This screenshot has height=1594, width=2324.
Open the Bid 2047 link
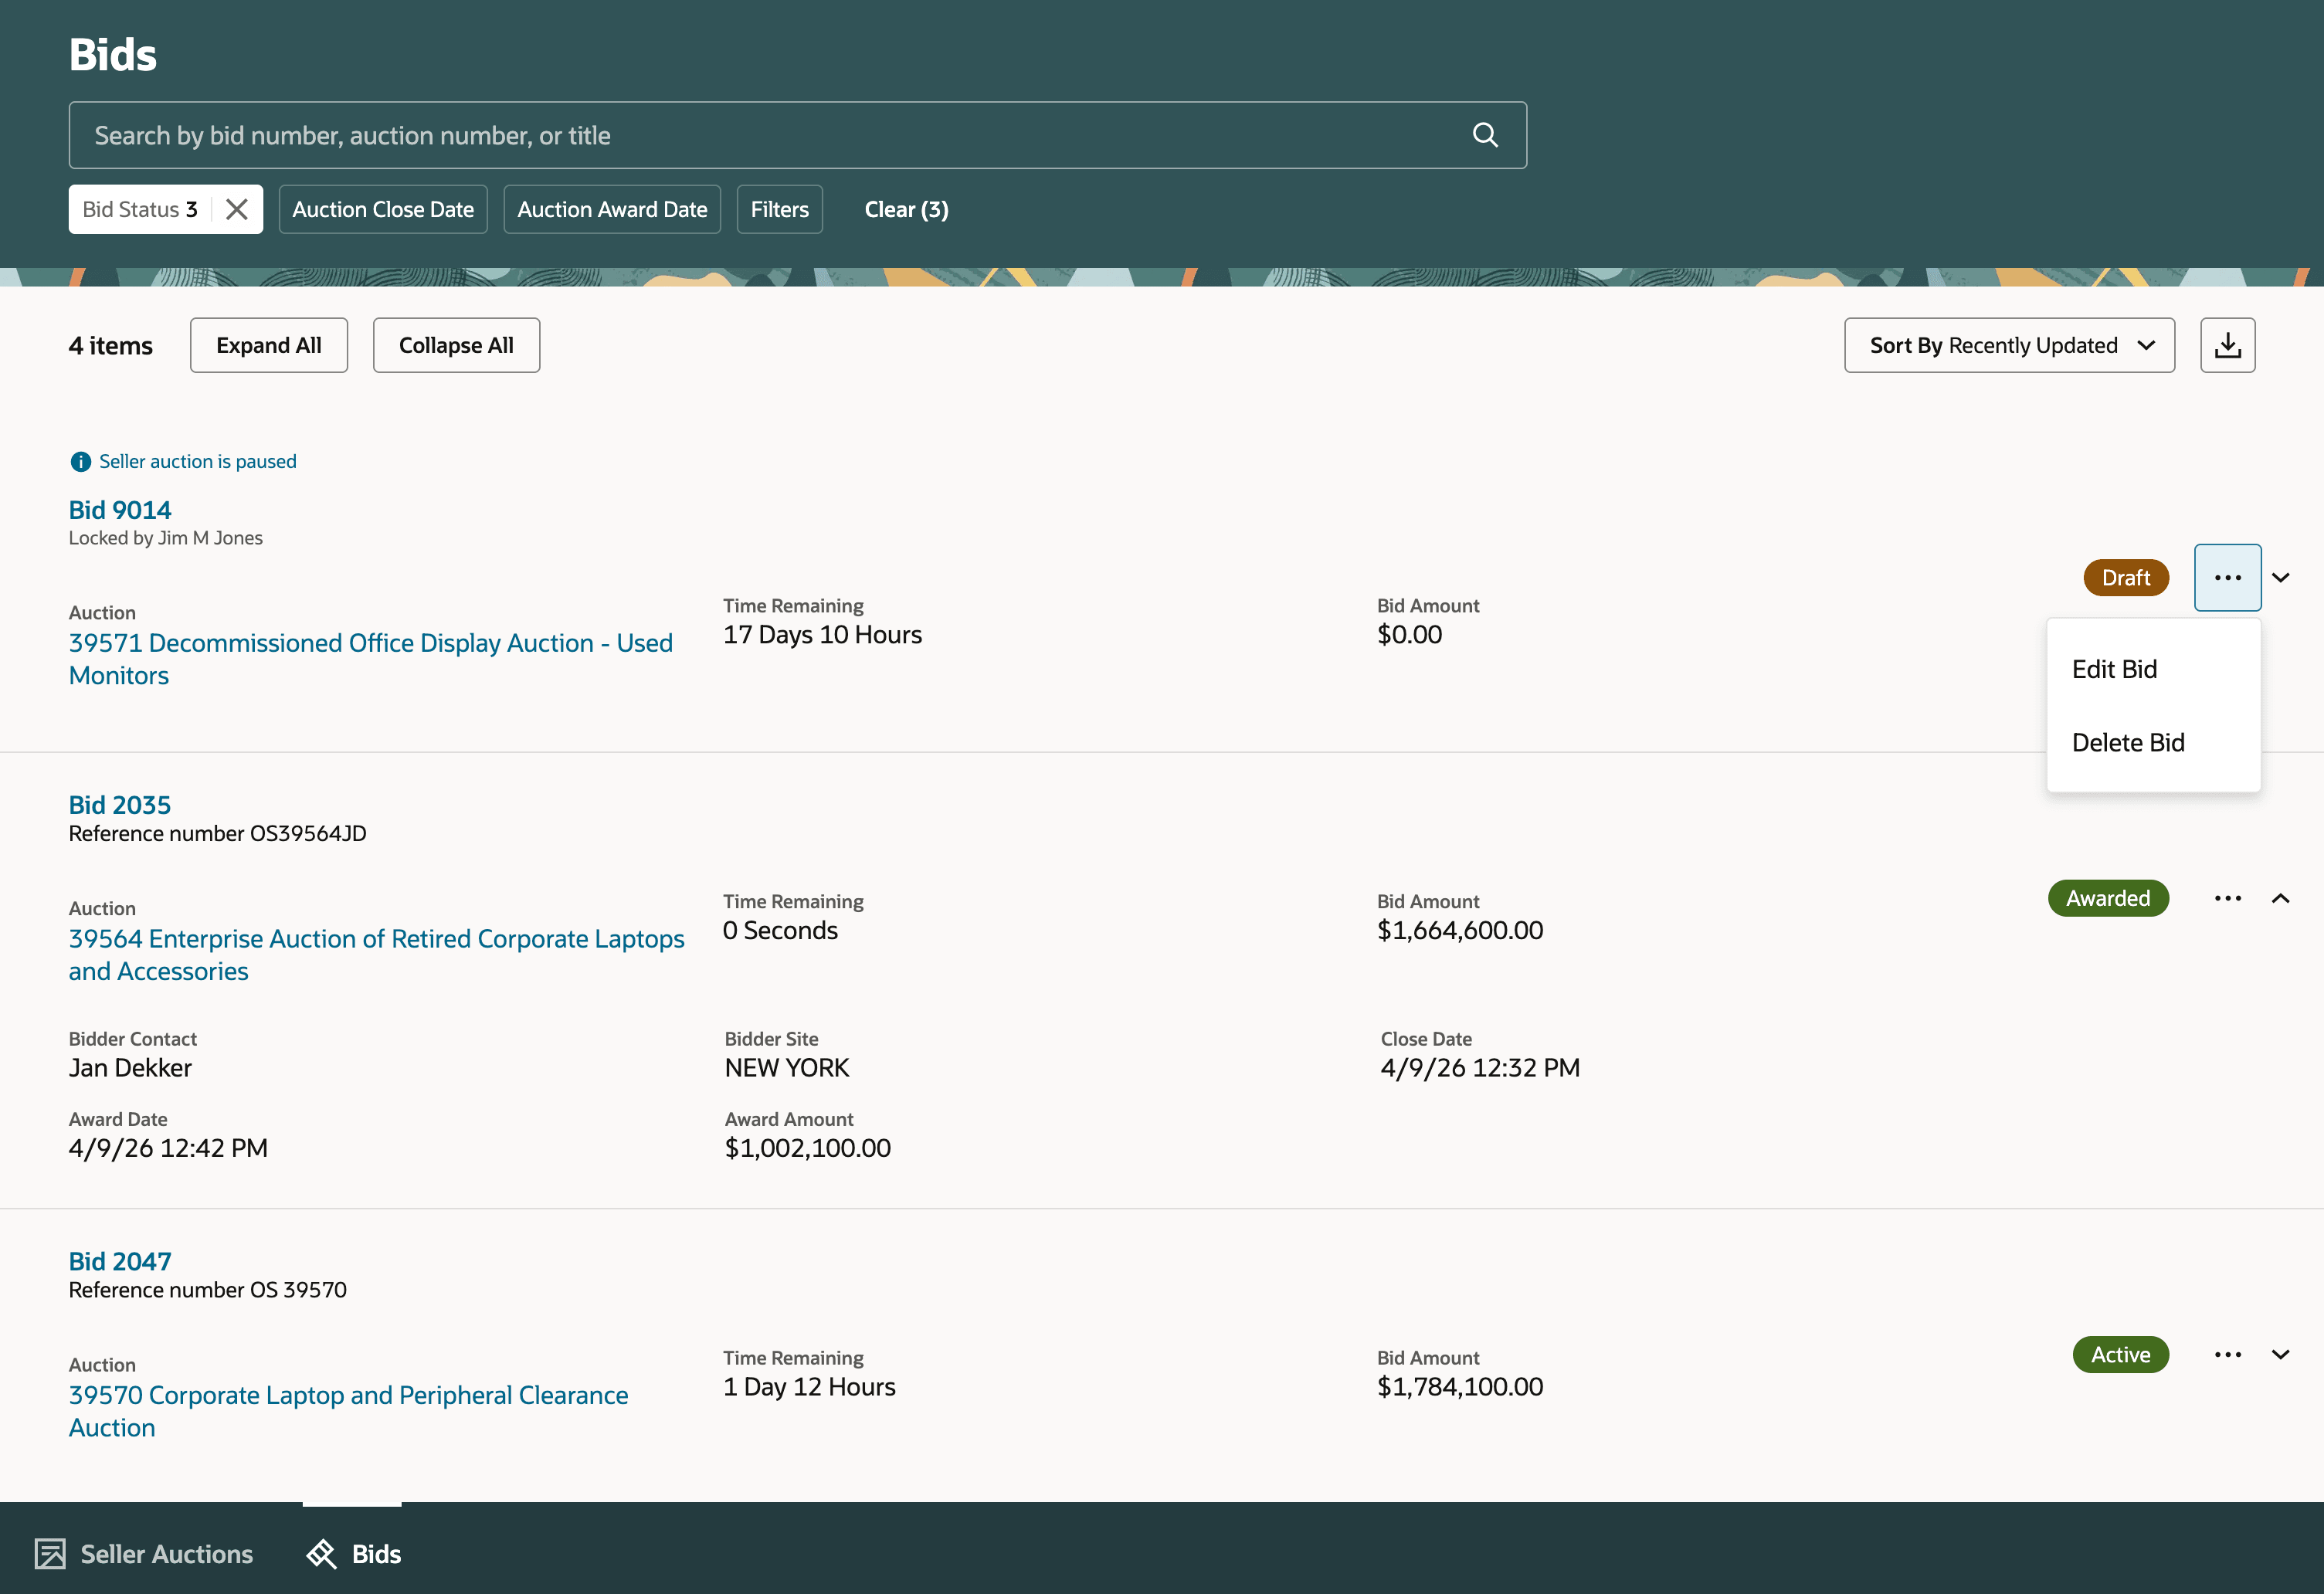click(120, 1261)
